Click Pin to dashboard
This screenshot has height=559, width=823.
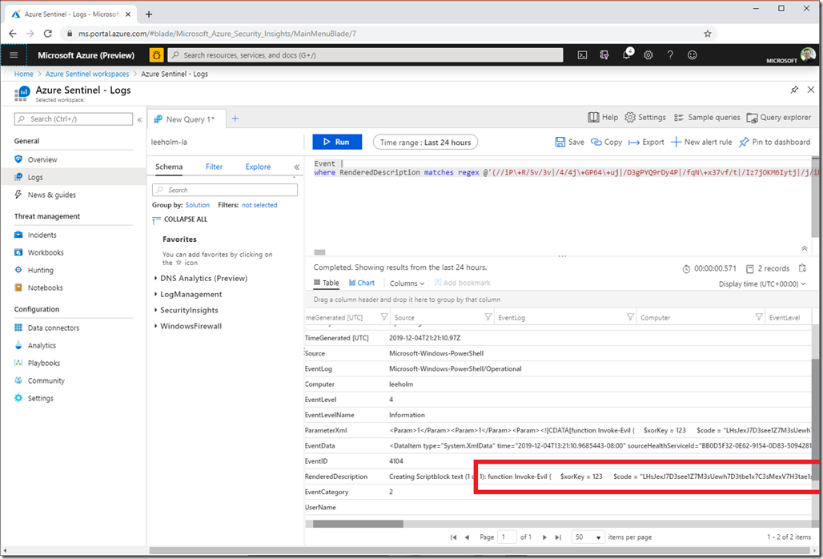[x=774, y=143]
